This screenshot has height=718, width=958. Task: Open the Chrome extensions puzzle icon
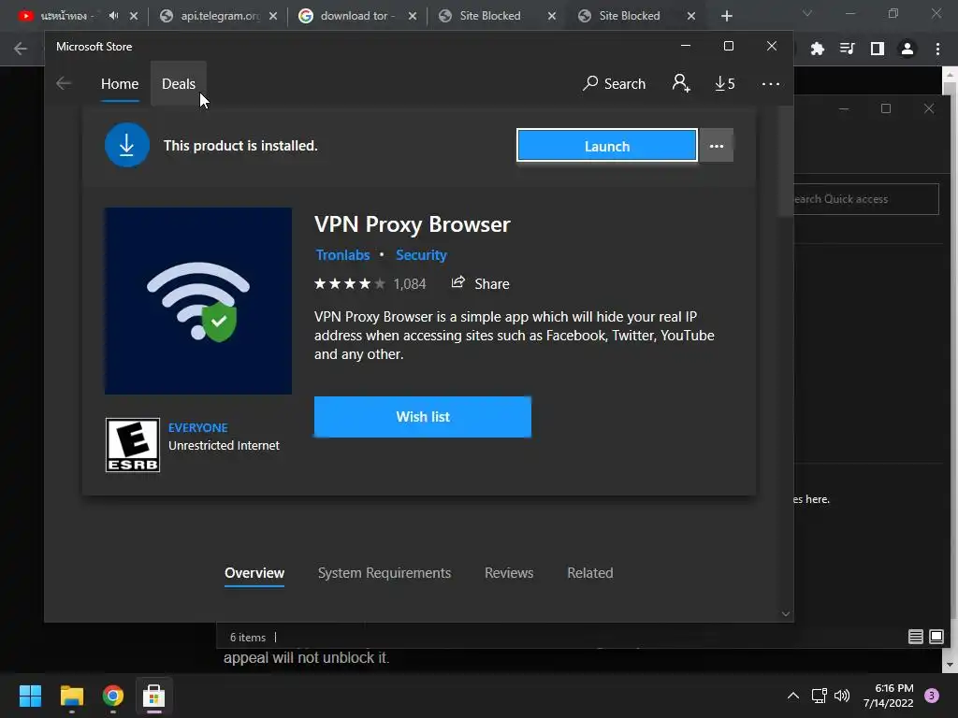pyautogui.click(x=818, y=49)
